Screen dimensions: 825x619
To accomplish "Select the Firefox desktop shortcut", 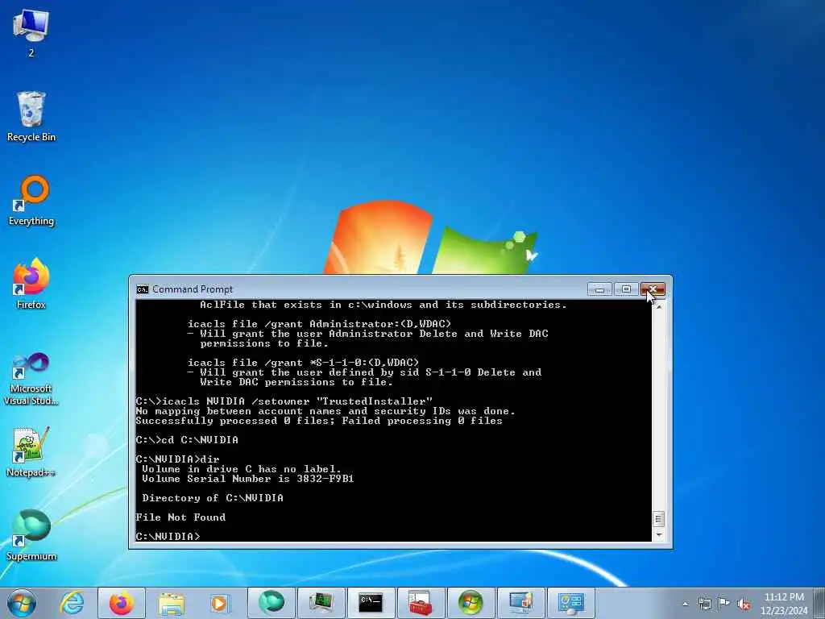I will (31, 285).
